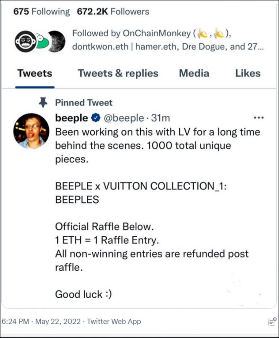Click the beeple display name

pyautogui.click(x=71, y=118)
